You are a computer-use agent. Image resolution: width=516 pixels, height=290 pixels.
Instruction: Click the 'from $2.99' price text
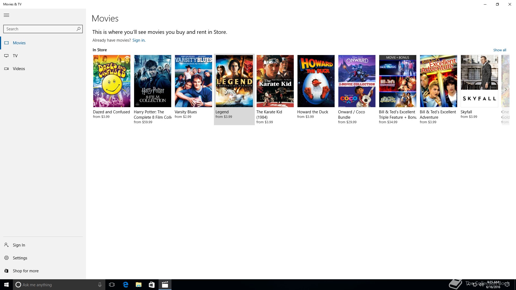coord(183,117)
